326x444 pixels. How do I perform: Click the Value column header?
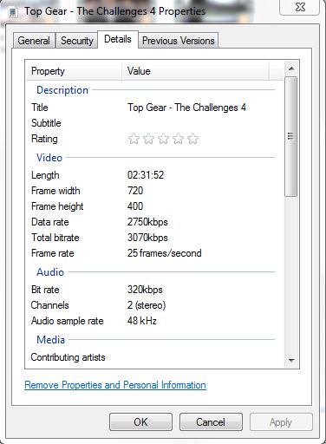point(195,71)
